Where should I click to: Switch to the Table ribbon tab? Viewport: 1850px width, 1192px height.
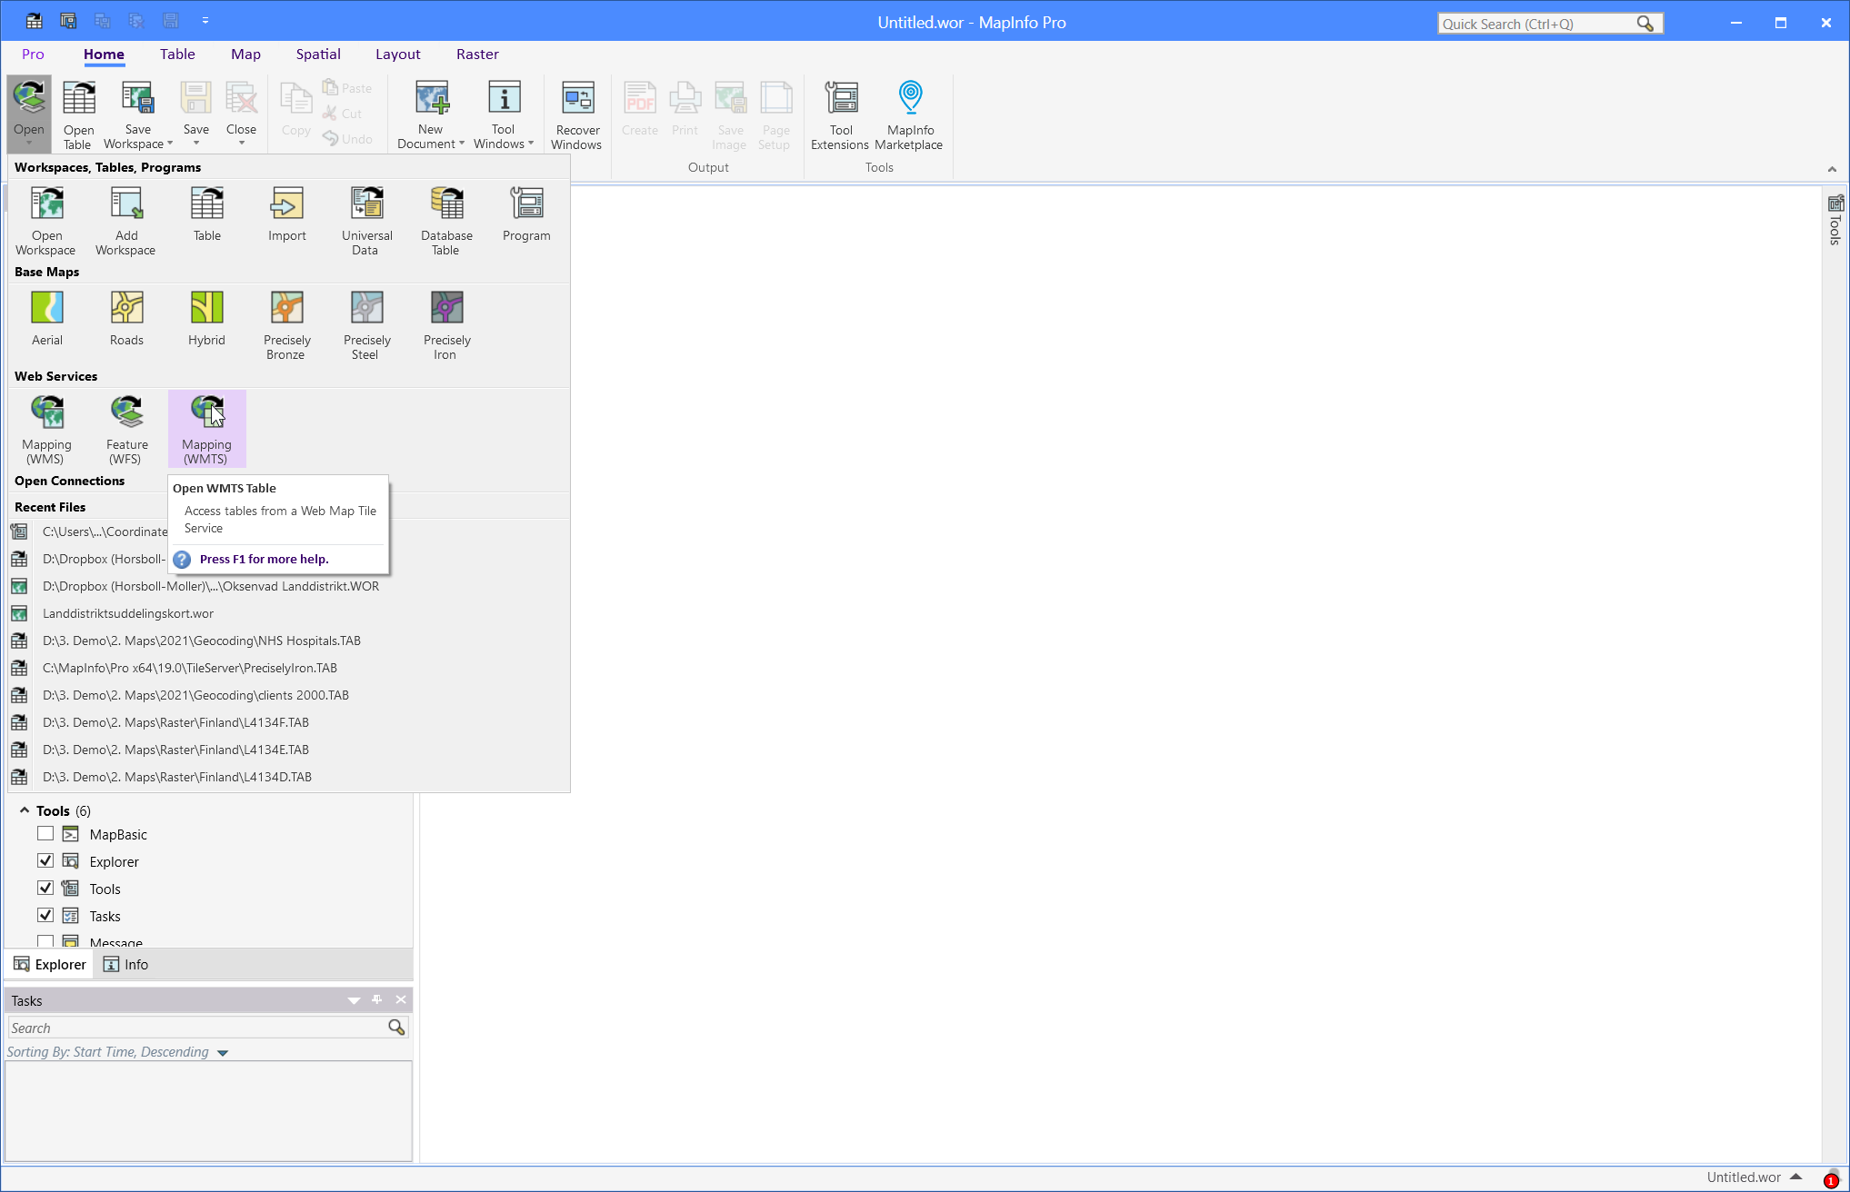177,55
